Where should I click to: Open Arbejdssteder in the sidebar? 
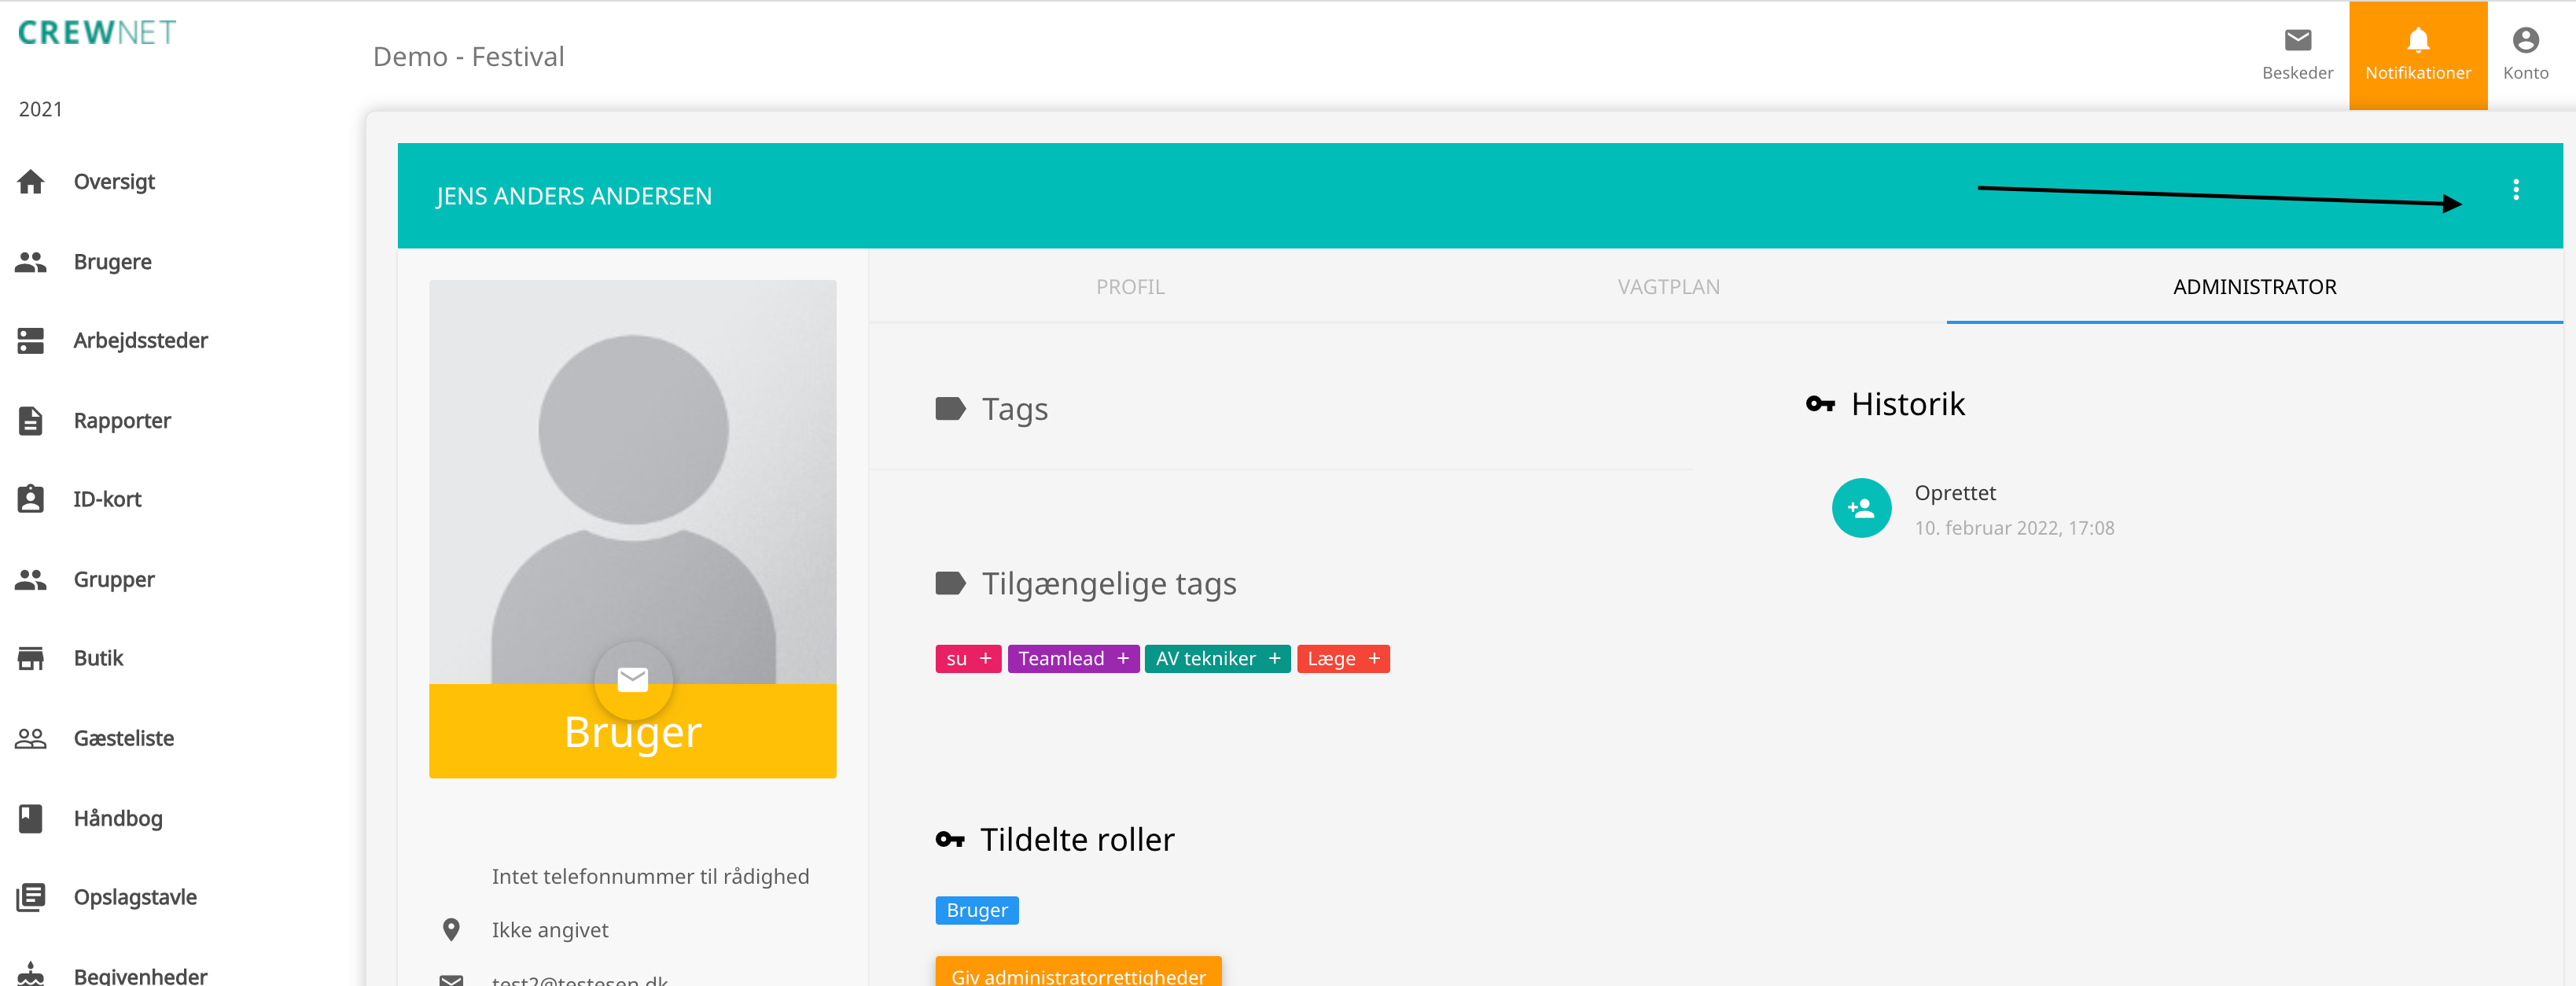[x=140, y=341]
